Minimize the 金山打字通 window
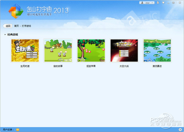 click(x=168, y=3)
